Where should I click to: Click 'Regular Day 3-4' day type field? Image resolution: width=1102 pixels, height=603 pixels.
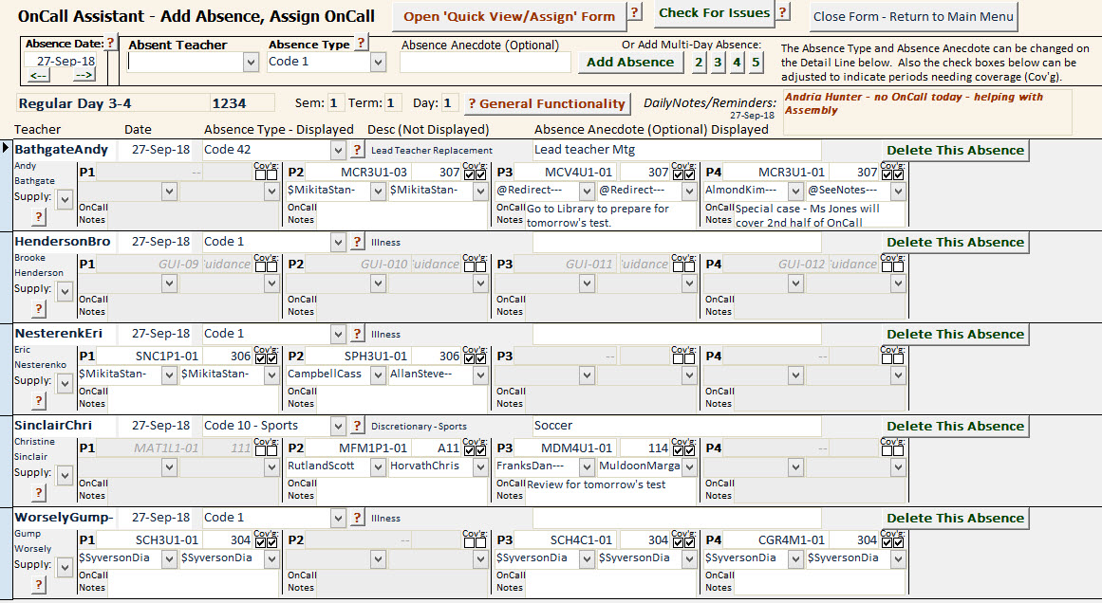112,104
